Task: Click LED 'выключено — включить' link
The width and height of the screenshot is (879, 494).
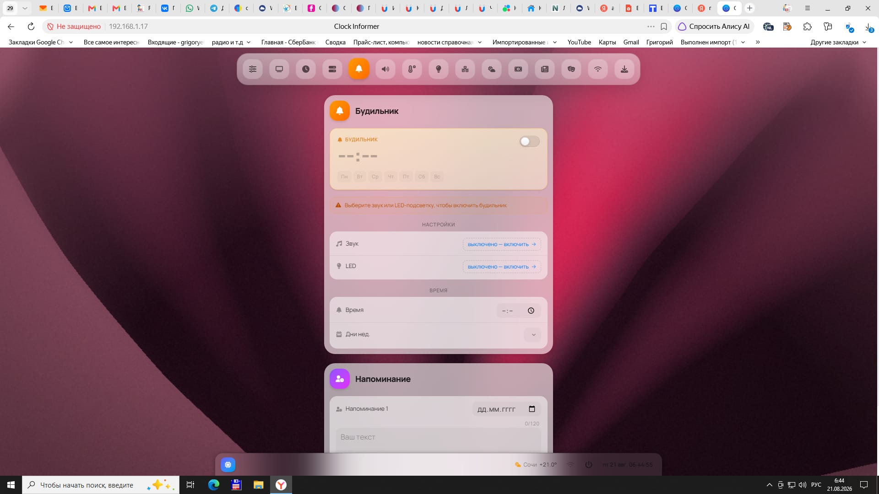Action: tap(502, 267)
